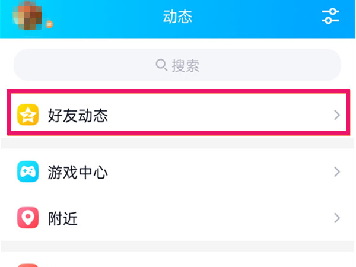Tap the red location pin 附近 icon
The height and width of the screenshot is (267, 356).
pos(28,218)
